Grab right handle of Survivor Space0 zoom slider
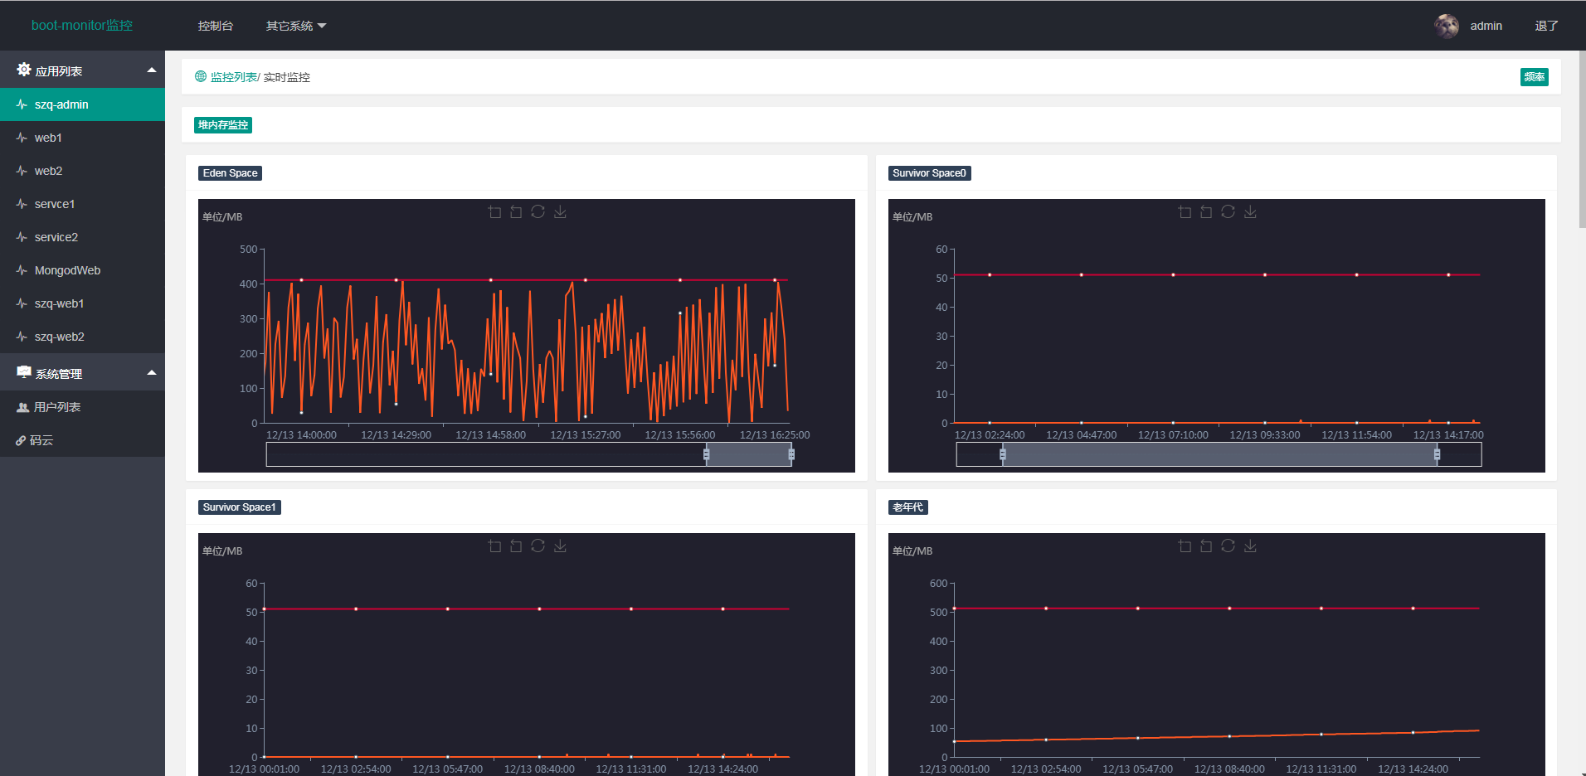Screen dimensions: 1586x776 tap(1438, 454)
